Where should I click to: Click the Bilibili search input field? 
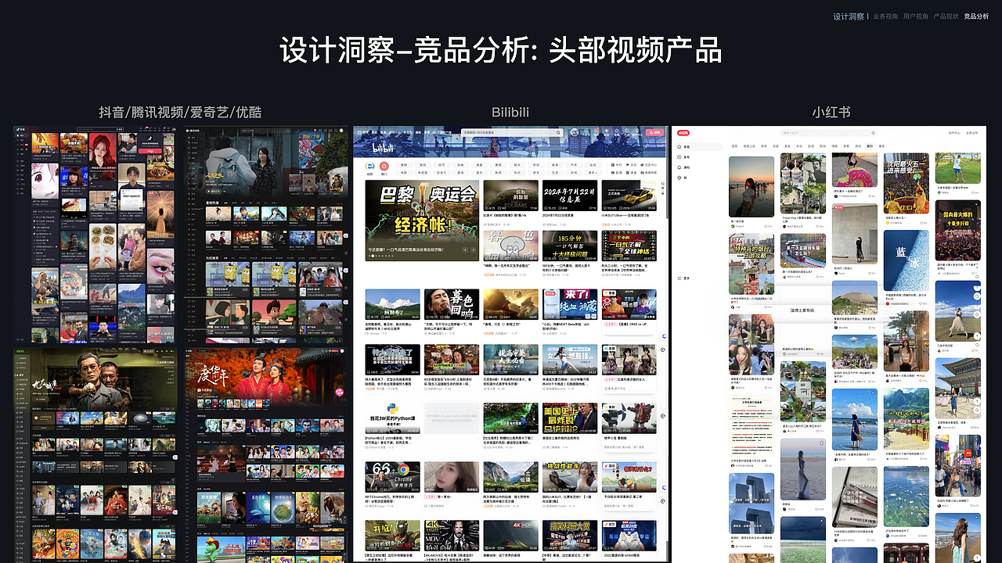(x=513, y=133)
